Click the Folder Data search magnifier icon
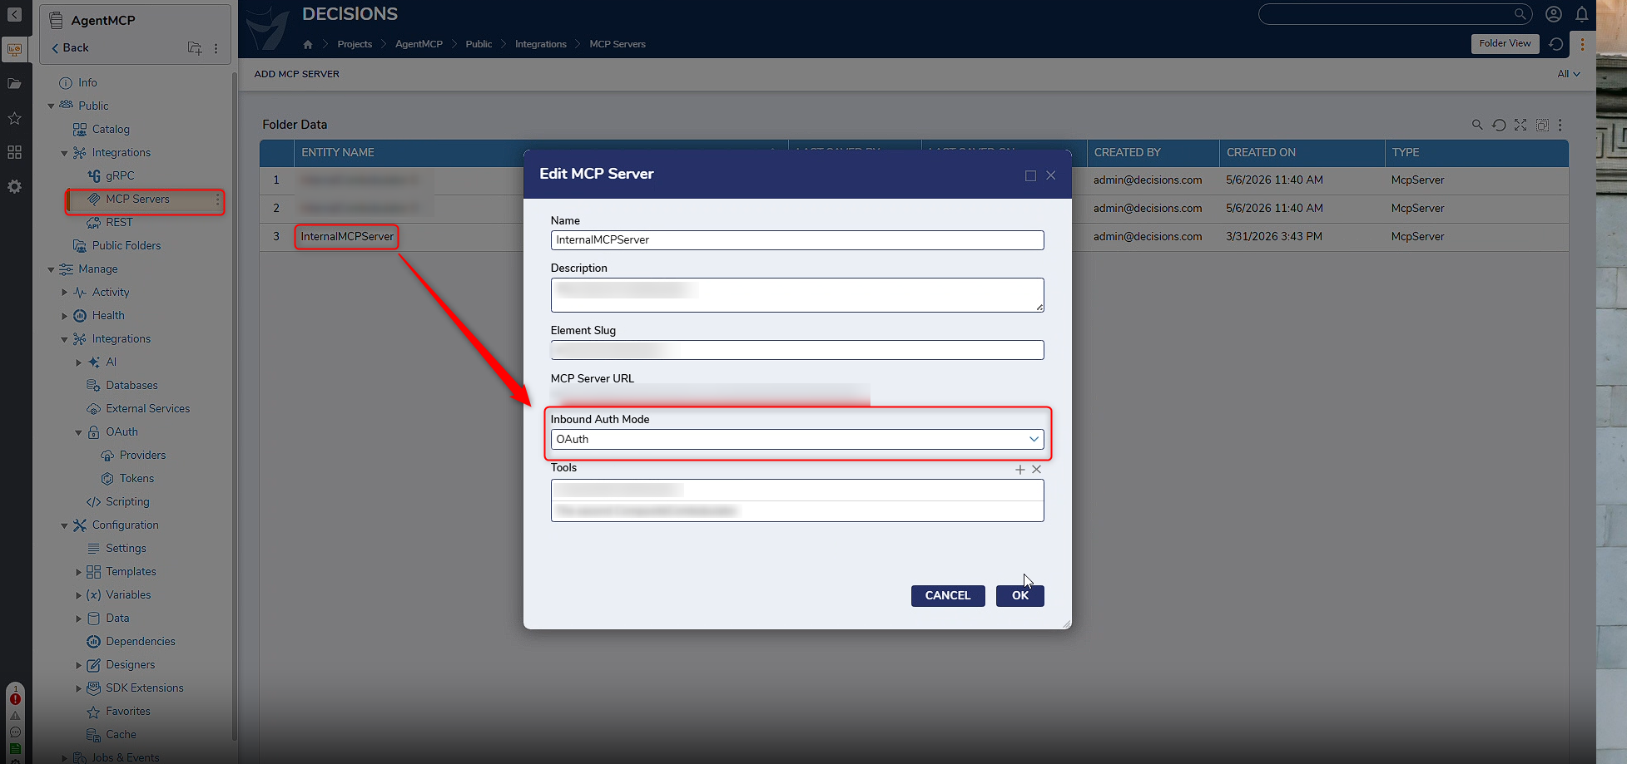This screenshot has height=764, width=1627. coord(1477,125)
